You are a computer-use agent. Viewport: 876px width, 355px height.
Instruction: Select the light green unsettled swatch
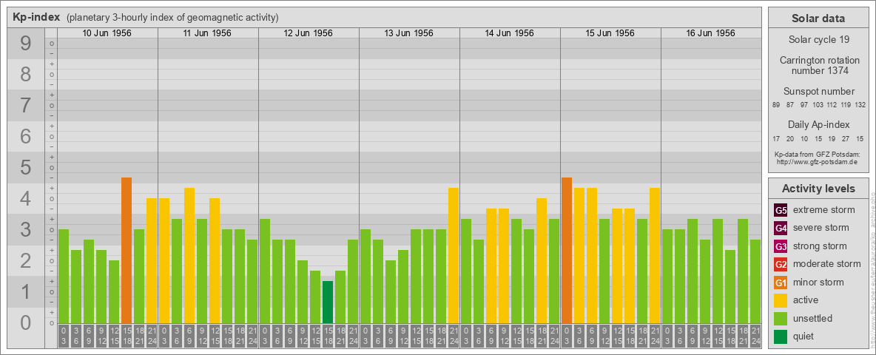click(781, 319)
